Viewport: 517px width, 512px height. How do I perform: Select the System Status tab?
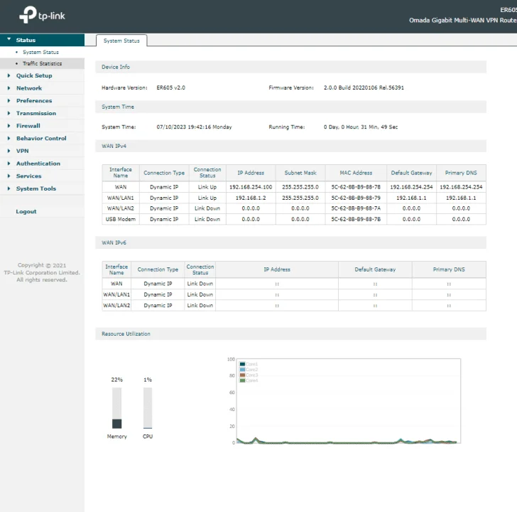click(x=121, y=41)
